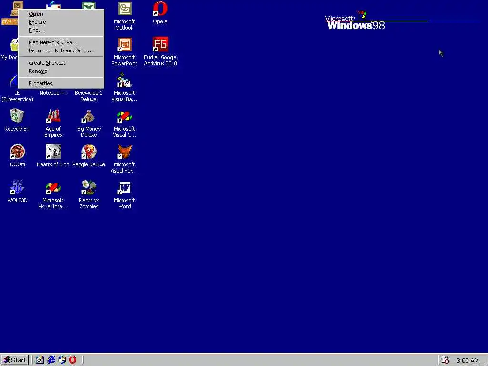Image resolution: width=488 pixels, height=366 pixels.
Task: Click the system tray scheduler icon
Action: click(x=445, y=360)
